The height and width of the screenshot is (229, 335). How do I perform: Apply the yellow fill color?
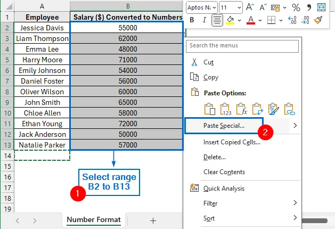pyautogui.click(x=230, y=20)
